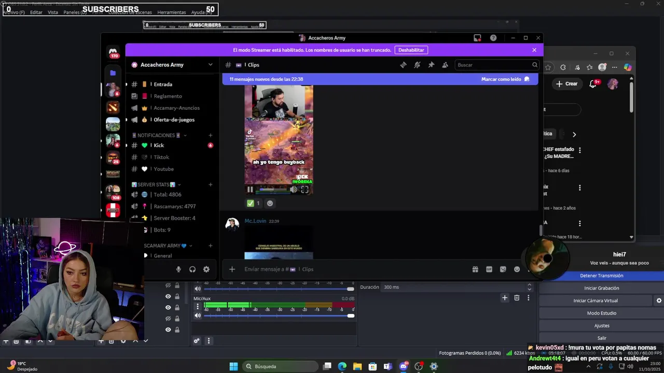This screenshot has height=373, width=664.
Task: Adjust upper mixer channel volume slider
Action: click(279, 289)
